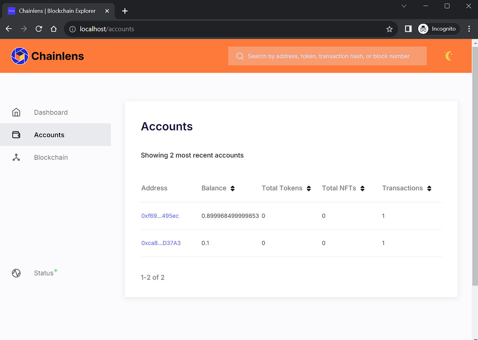Open the Incognito profile icon
The image size is (478, 340).
pos(423,29)
